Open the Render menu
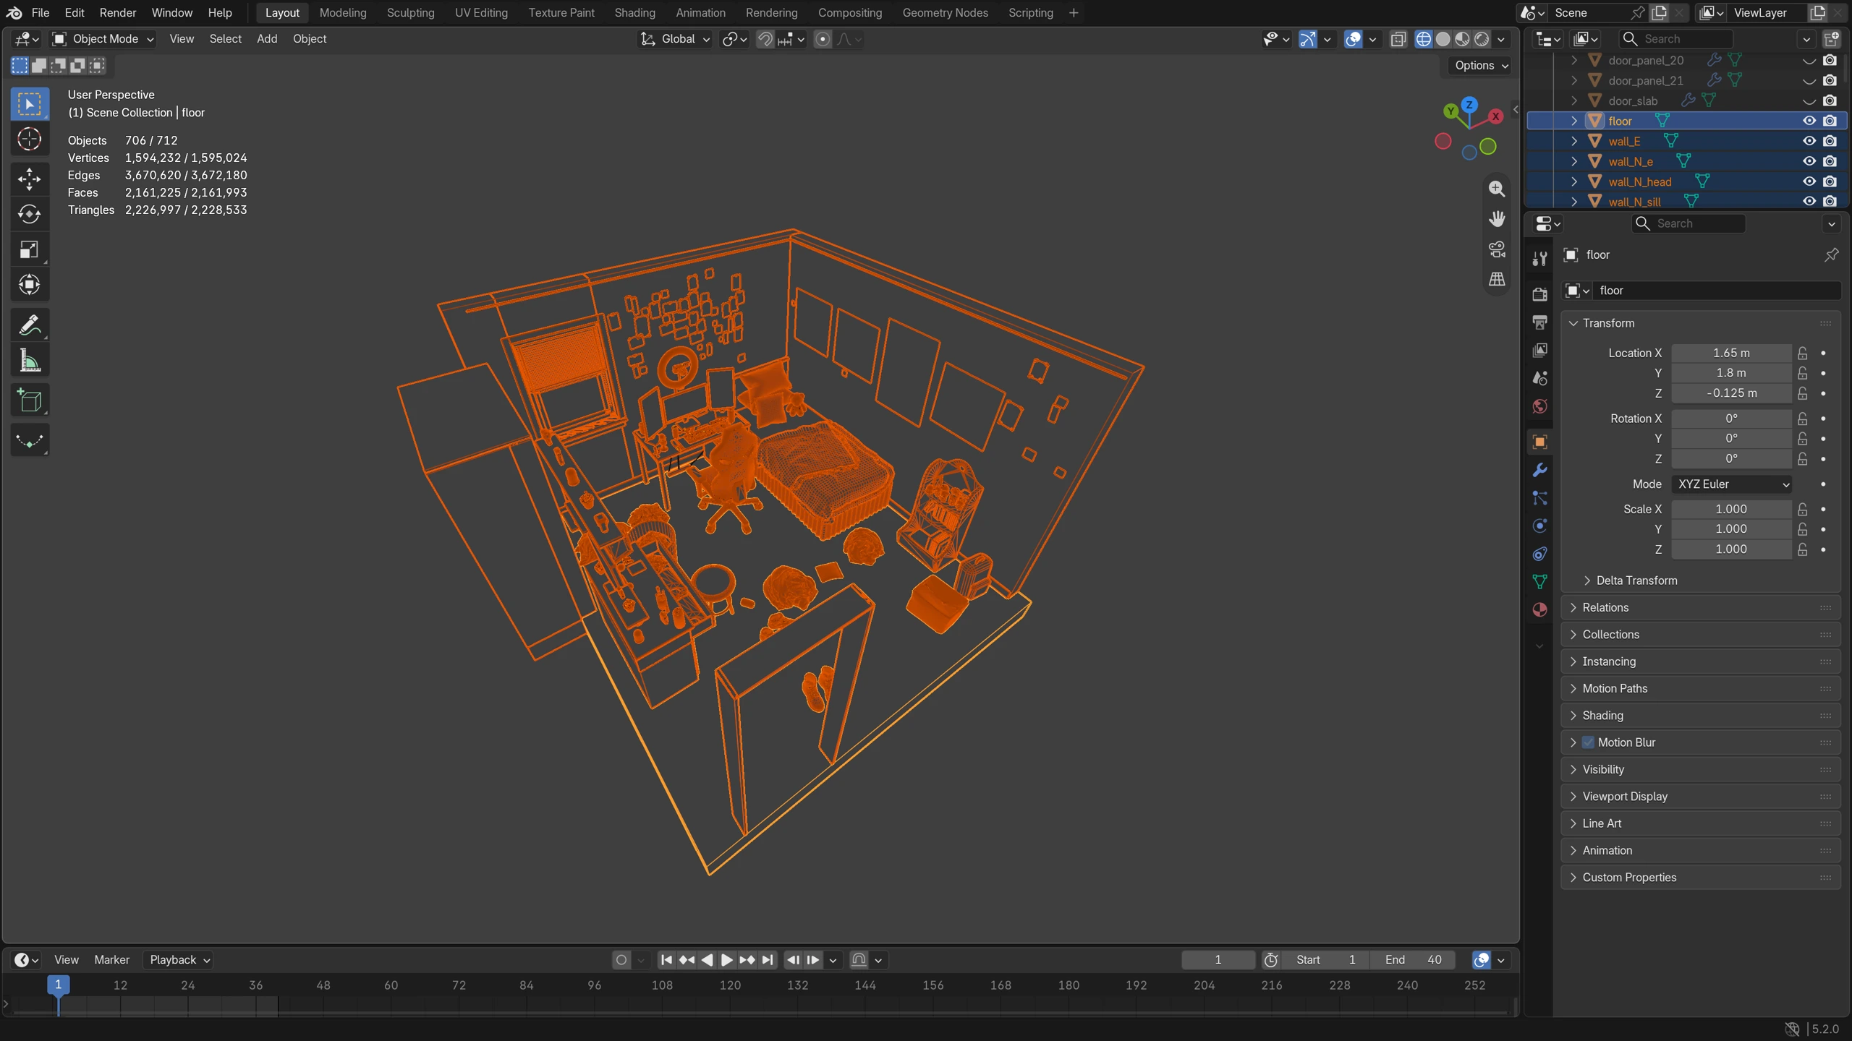The height and width of the screenshot is (1041, 1852). [118, 12]
